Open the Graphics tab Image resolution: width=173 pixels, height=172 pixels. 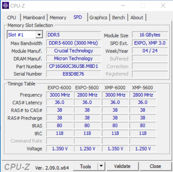[98, 18]
